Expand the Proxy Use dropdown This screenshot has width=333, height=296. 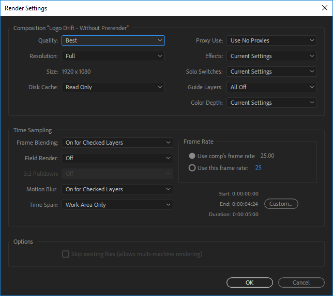pos(271,40)
